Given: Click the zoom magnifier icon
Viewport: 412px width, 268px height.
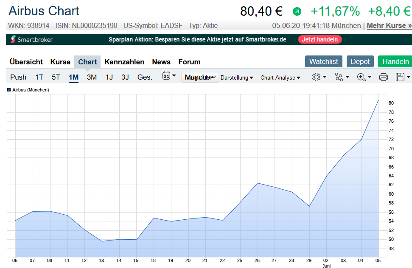Looking at the screenshot, I should (x=361, y=77).
